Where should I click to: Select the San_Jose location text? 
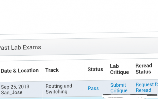click(12, 92)
